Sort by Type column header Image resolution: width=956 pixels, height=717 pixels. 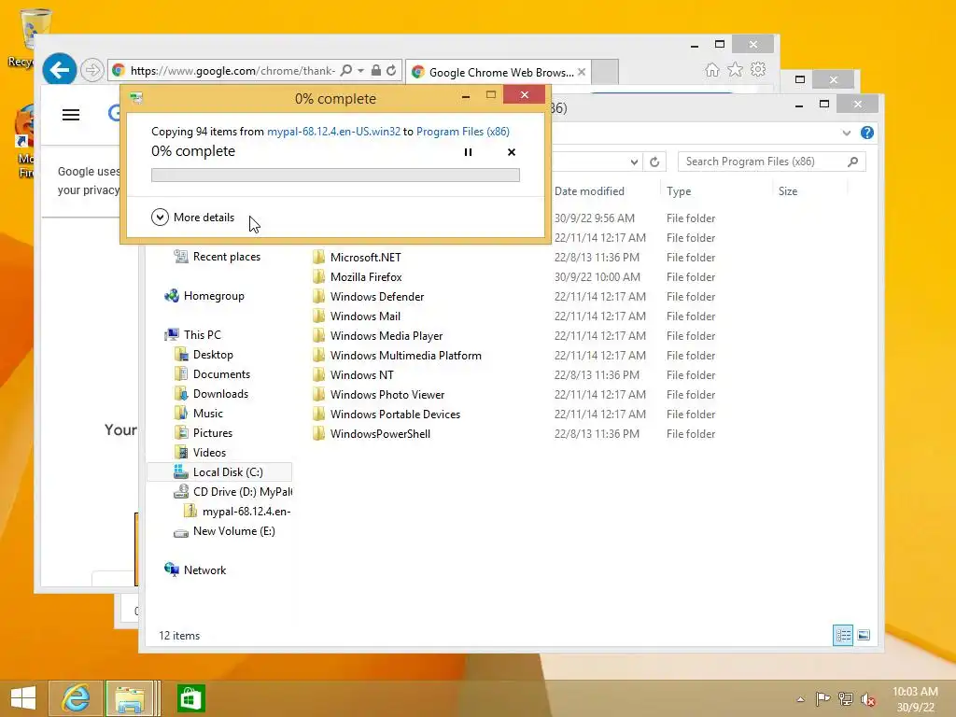tap(679, 191)
